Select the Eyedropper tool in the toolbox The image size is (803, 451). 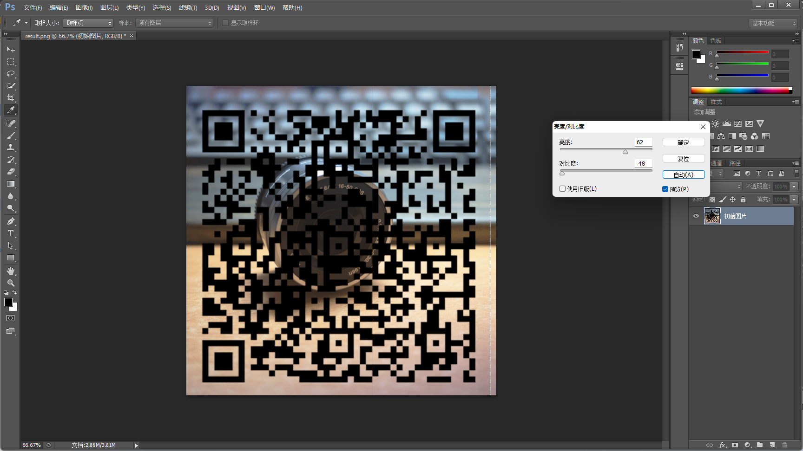11,110
